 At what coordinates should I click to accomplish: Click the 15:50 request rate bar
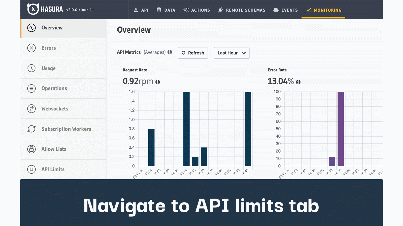pyautogui.click(x=151, y=147)
